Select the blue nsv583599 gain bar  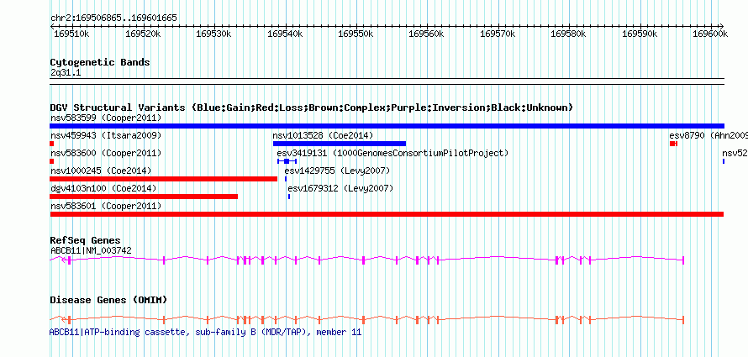pos(387,126)
